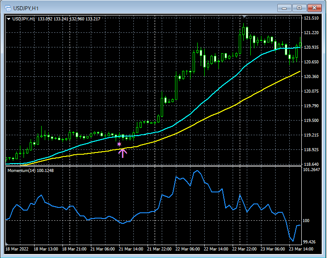This screenshot has width=327, height=258.
Task: Minimize the USDJPY,H1 chart window
Action: click(284, 8)
